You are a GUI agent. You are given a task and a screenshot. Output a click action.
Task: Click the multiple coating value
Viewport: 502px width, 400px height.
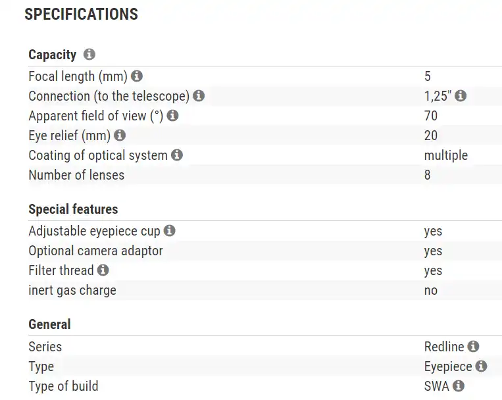[x=446, y=155]
